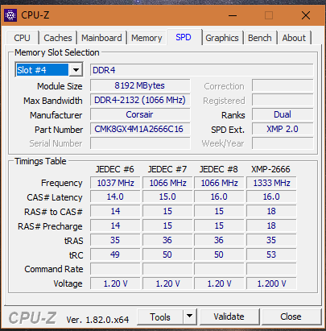Viewport: 326px width, 331px height.
Task: Click the Close button at bottom right
Action: coord(291,317)
